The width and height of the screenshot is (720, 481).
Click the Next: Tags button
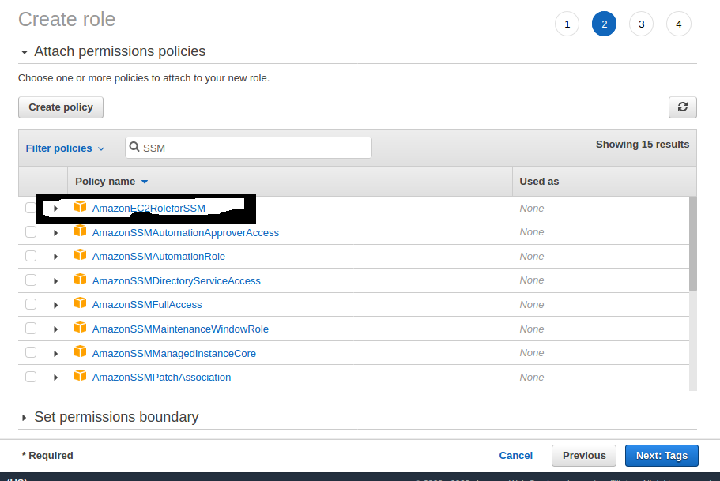(x=662, y=455)
